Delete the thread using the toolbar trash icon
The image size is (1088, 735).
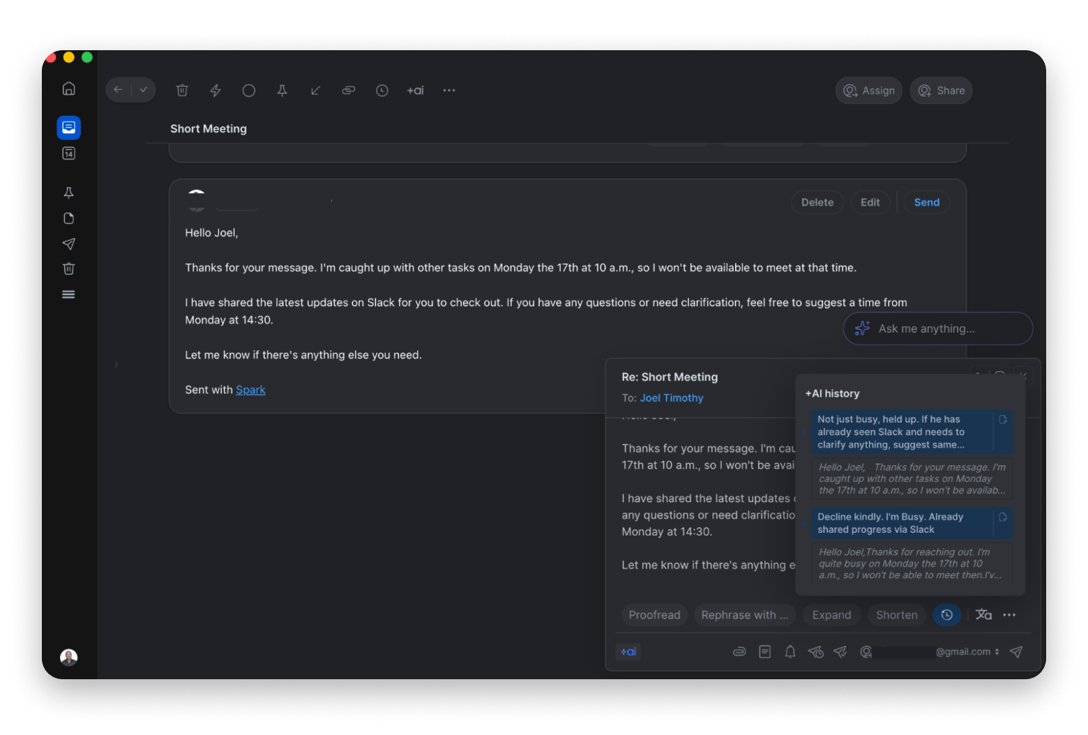coord(182,90)
